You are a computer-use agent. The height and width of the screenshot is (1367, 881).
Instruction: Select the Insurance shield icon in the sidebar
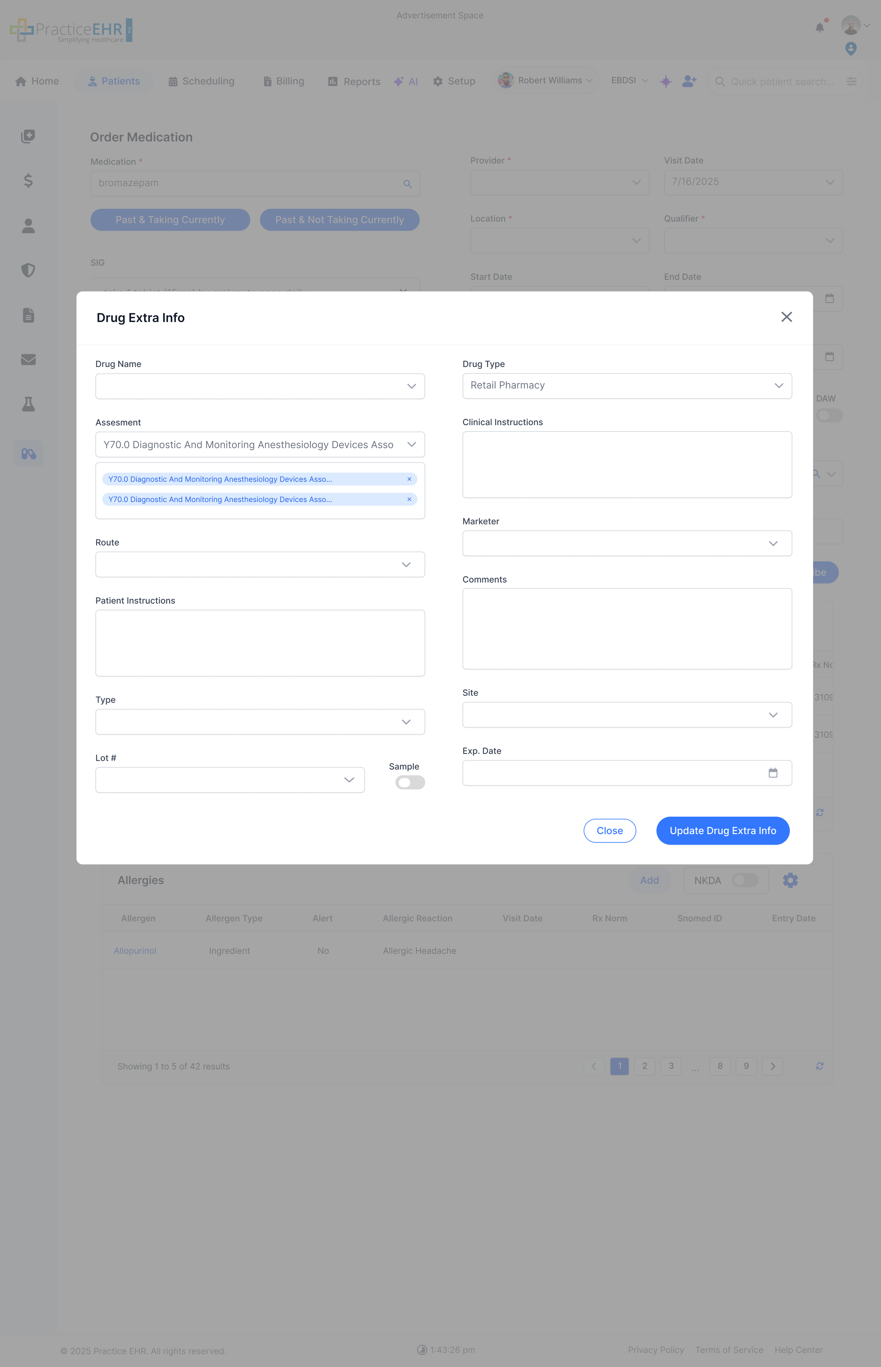(28, 270)
